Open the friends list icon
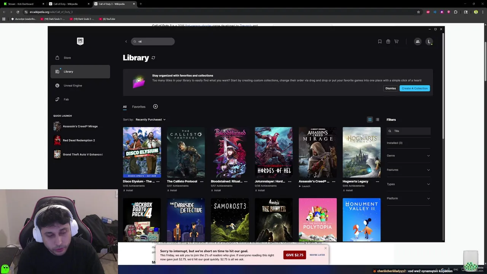Screen dimensions: 487x274 [417, 41]
